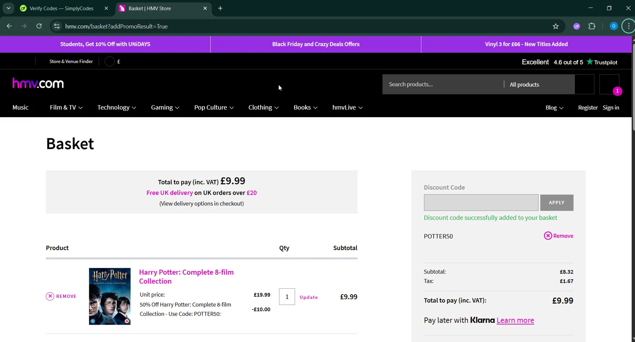Go back to the previous page
The height and width of the screenshot is (342, 635).
pyautogui.click(x=9, y=26)
